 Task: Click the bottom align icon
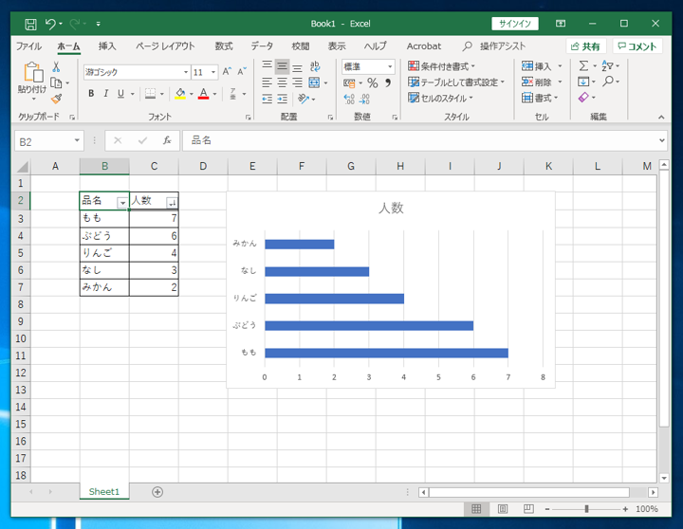pyautogui.click(x=298, y=66)
